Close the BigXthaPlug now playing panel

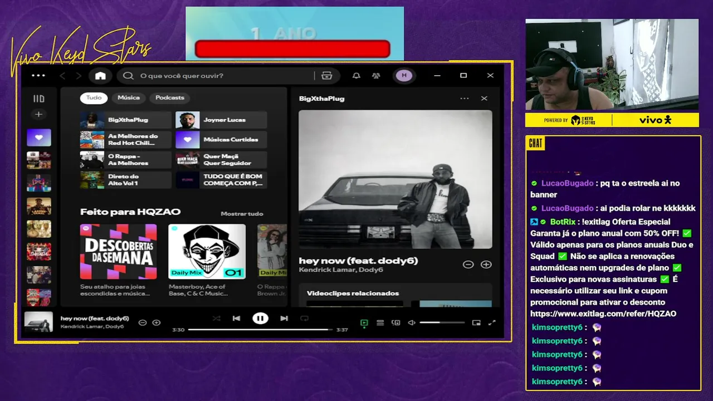point(484,99)
